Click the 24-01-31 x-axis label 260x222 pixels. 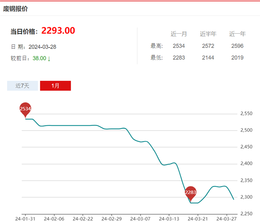(25, 219)
